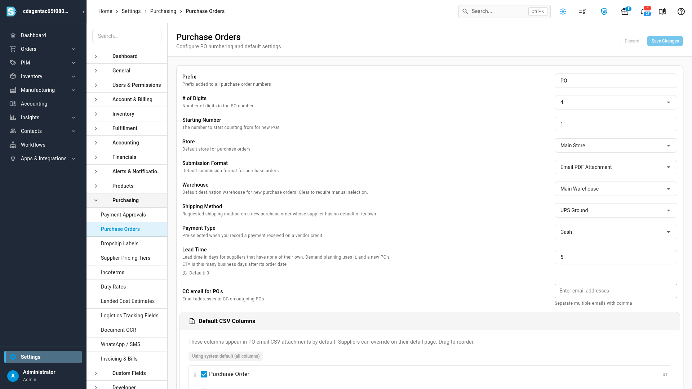Open the gift rewards icon
The image size is (692, 389).
point(625,12)
